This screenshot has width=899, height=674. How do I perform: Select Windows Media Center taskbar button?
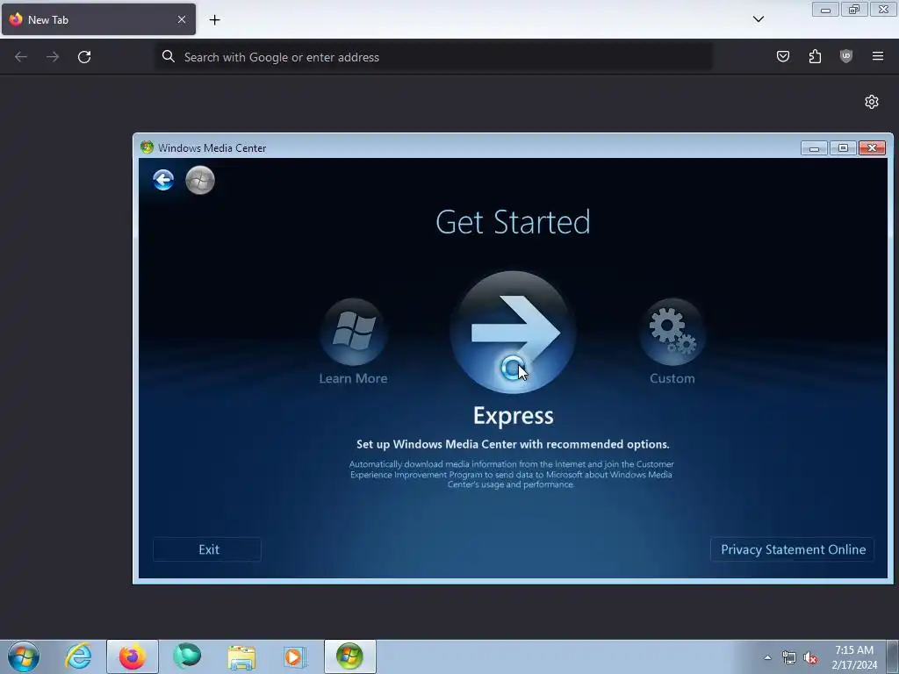pos(349,656)
